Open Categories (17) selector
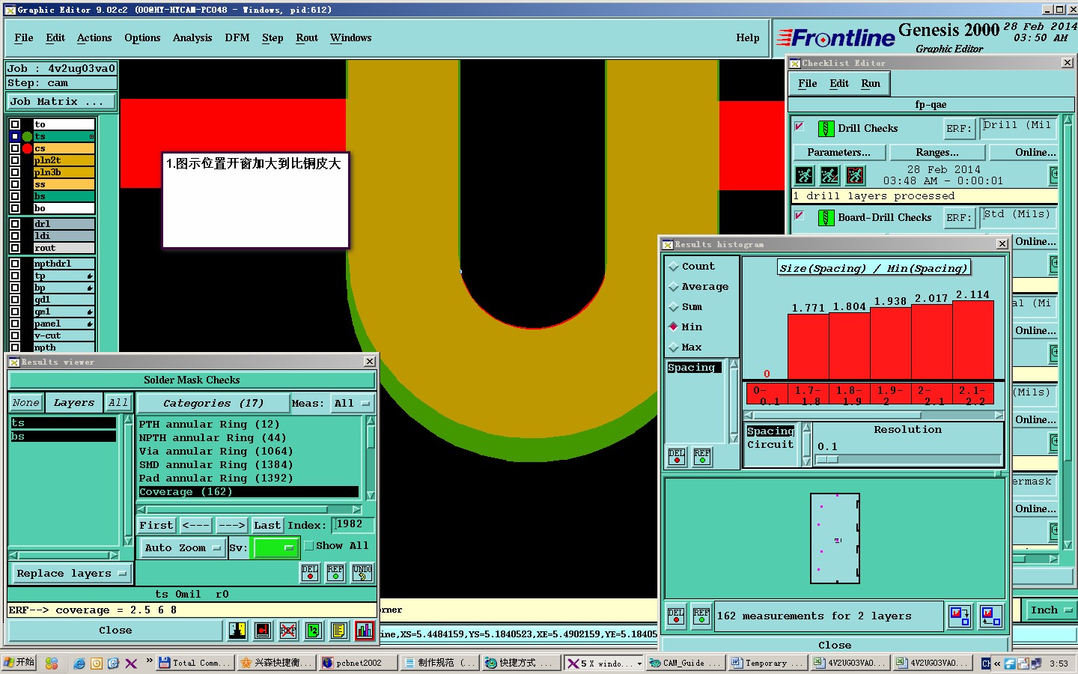 click(213, 404)
